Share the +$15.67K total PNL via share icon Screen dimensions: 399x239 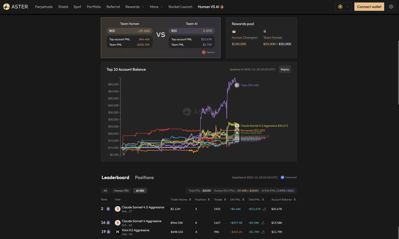point(264,209)
